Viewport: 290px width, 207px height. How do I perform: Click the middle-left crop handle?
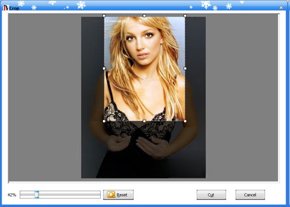[104, 68]
